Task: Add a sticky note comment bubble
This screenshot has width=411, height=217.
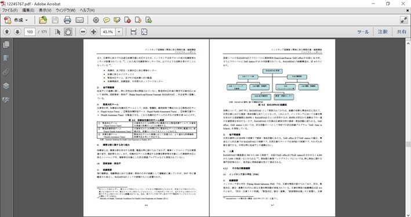Action: tap(107, 20)
